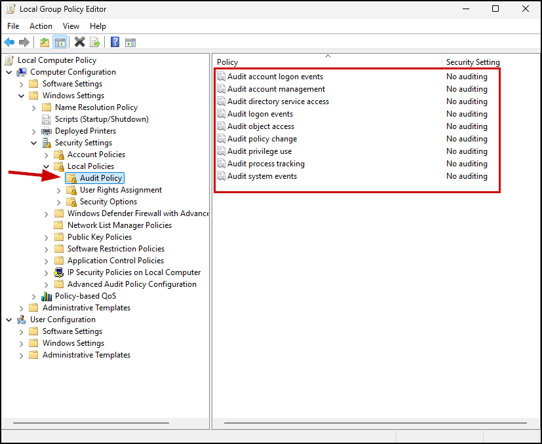Click IP Security Policies on Local Computer icon
The height and width of the screenshot is (444, 542).
[x=60, y=272]
